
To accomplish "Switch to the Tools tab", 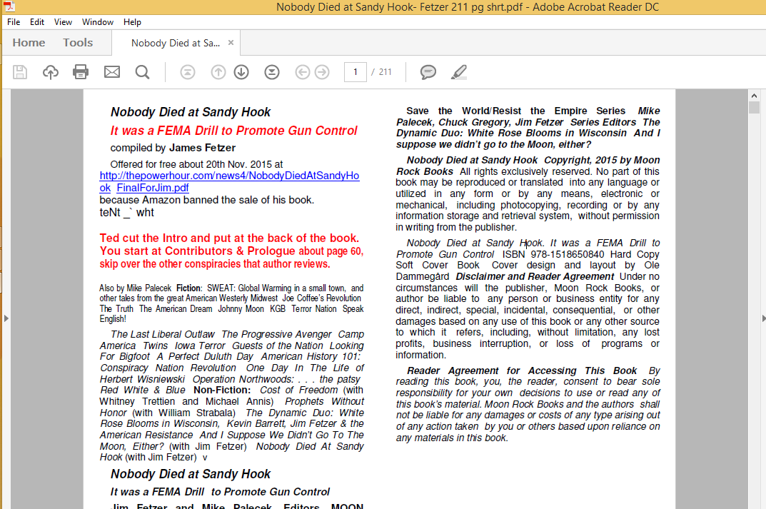I will 78,43.
